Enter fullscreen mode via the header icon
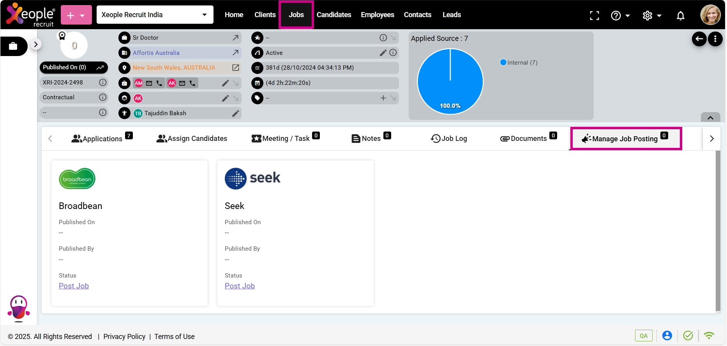The height and width of the screenshot is (346, 727). click(x=594, y=16)
